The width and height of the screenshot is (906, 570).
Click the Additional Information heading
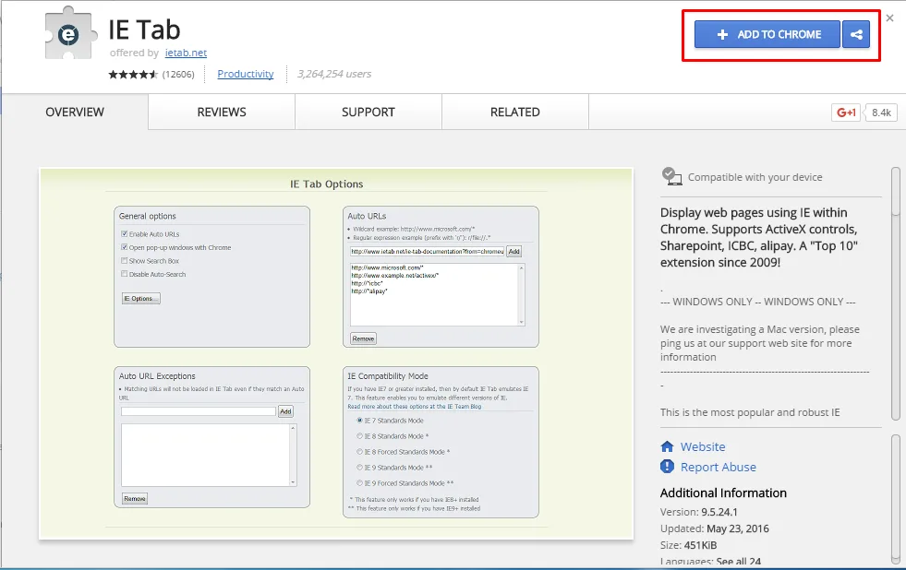click(x=723, y=493)
